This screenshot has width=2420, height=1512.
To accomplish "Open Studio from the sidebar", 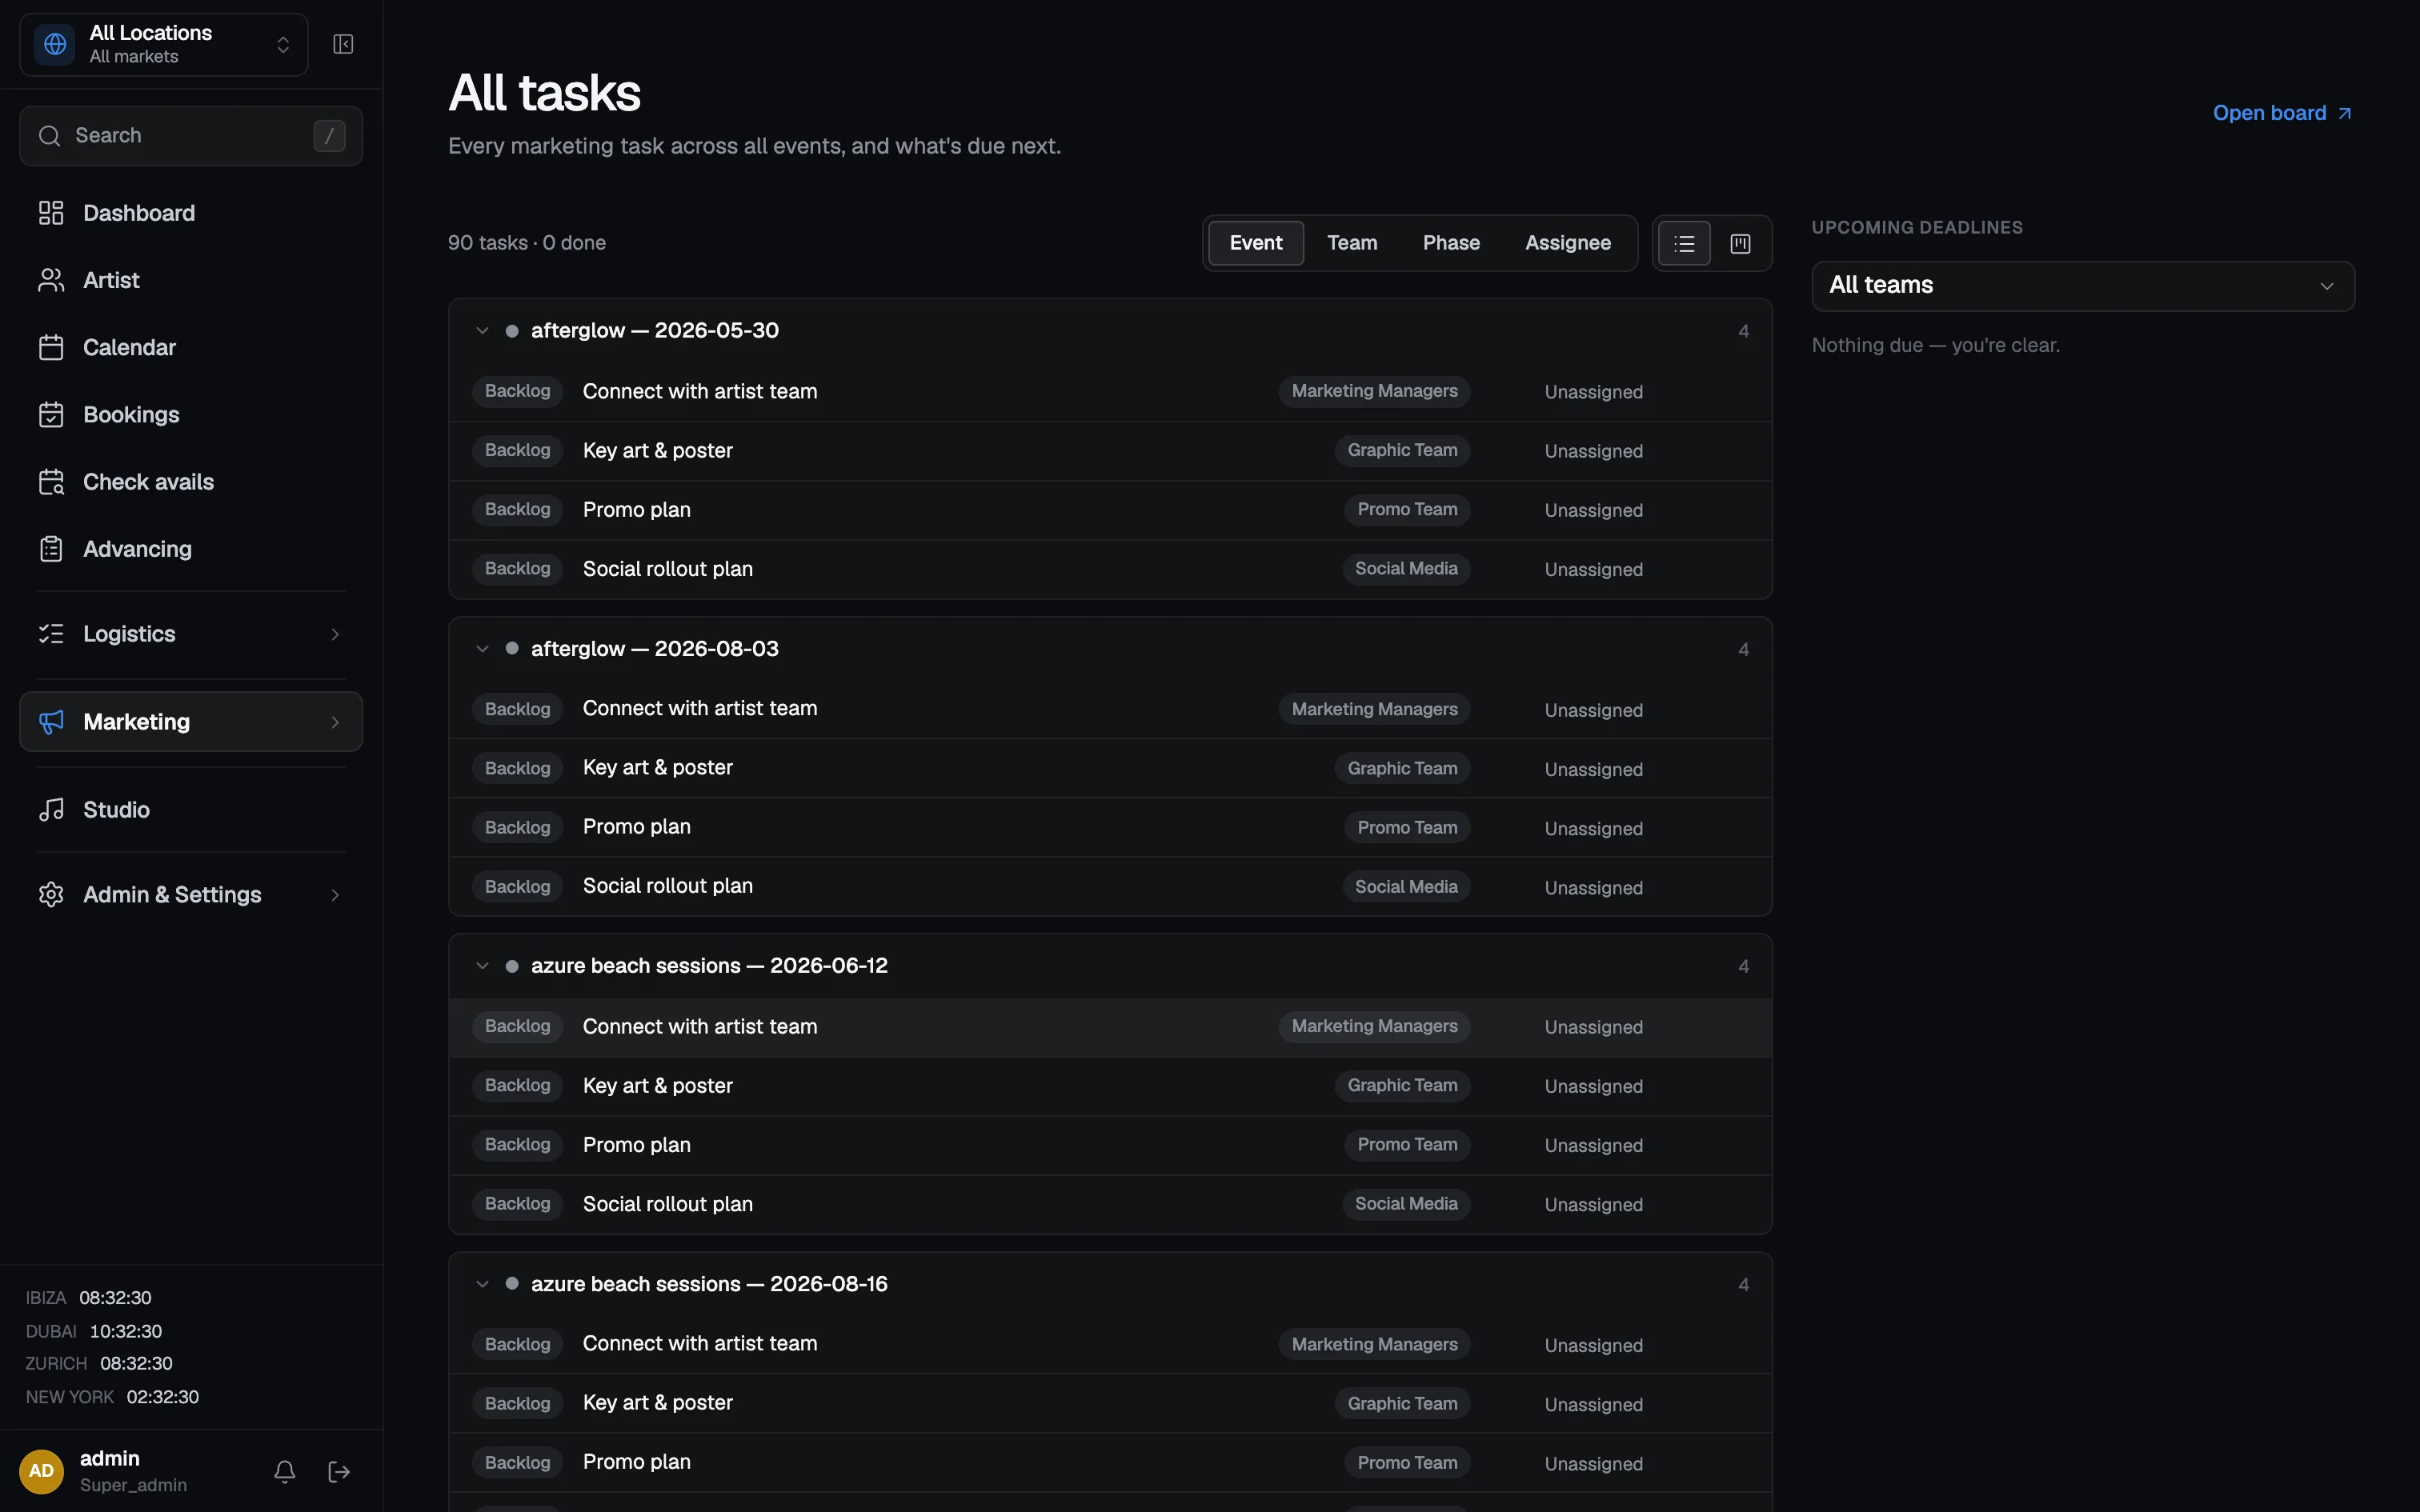I will click(x=191, y=810).
